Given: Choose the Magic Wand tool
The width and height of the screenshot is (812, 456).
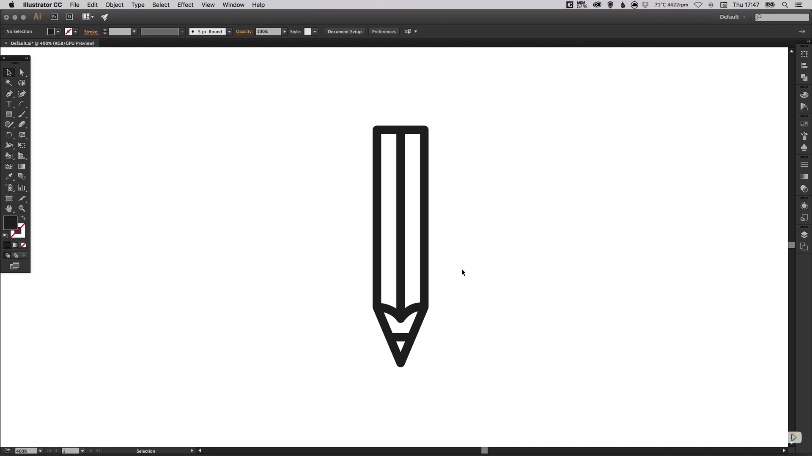Looking at the screenshot, I should 9,83.
